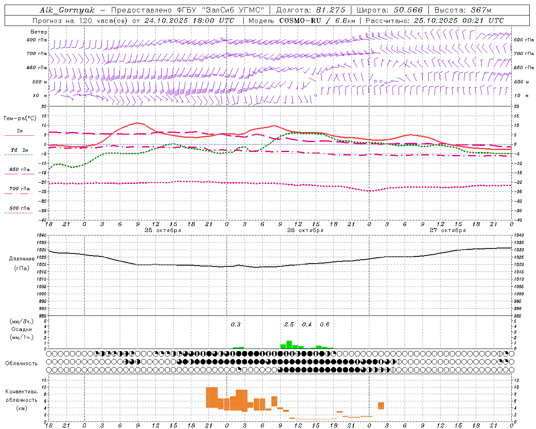Click the 'Модель COSMO-RU / 6.6км' model label
This screenshot has width=536, height=429.
tap(301, 21)
